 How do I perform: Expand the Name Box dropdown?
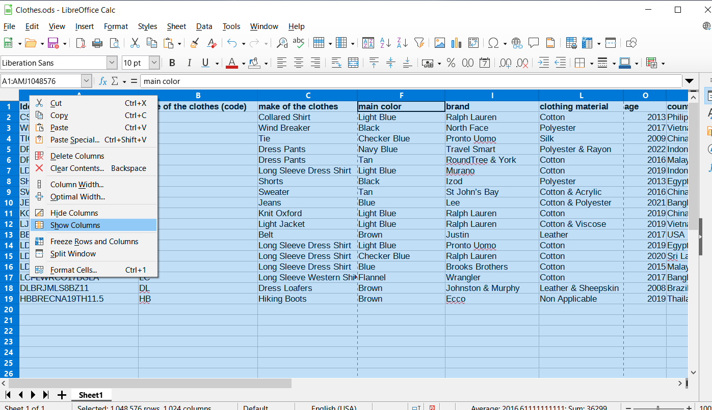[x=87, y=81]
